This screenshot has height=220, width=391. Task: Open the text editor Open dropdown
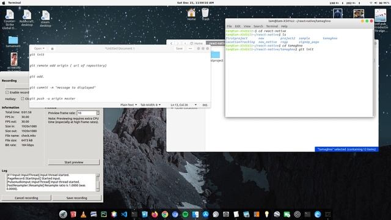click(39, 48)
